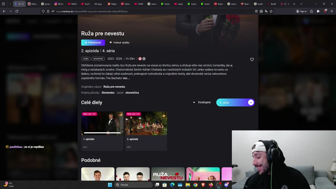Click the Ruža Nevestu similar show thumbnail
The width and height of the screenshot is (336, 189).
pos(168,174)
